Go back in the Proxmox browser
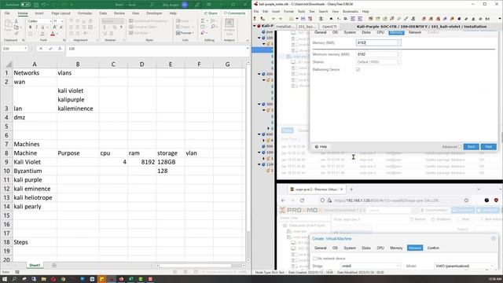503x283 pixels. tap(283, 200)
